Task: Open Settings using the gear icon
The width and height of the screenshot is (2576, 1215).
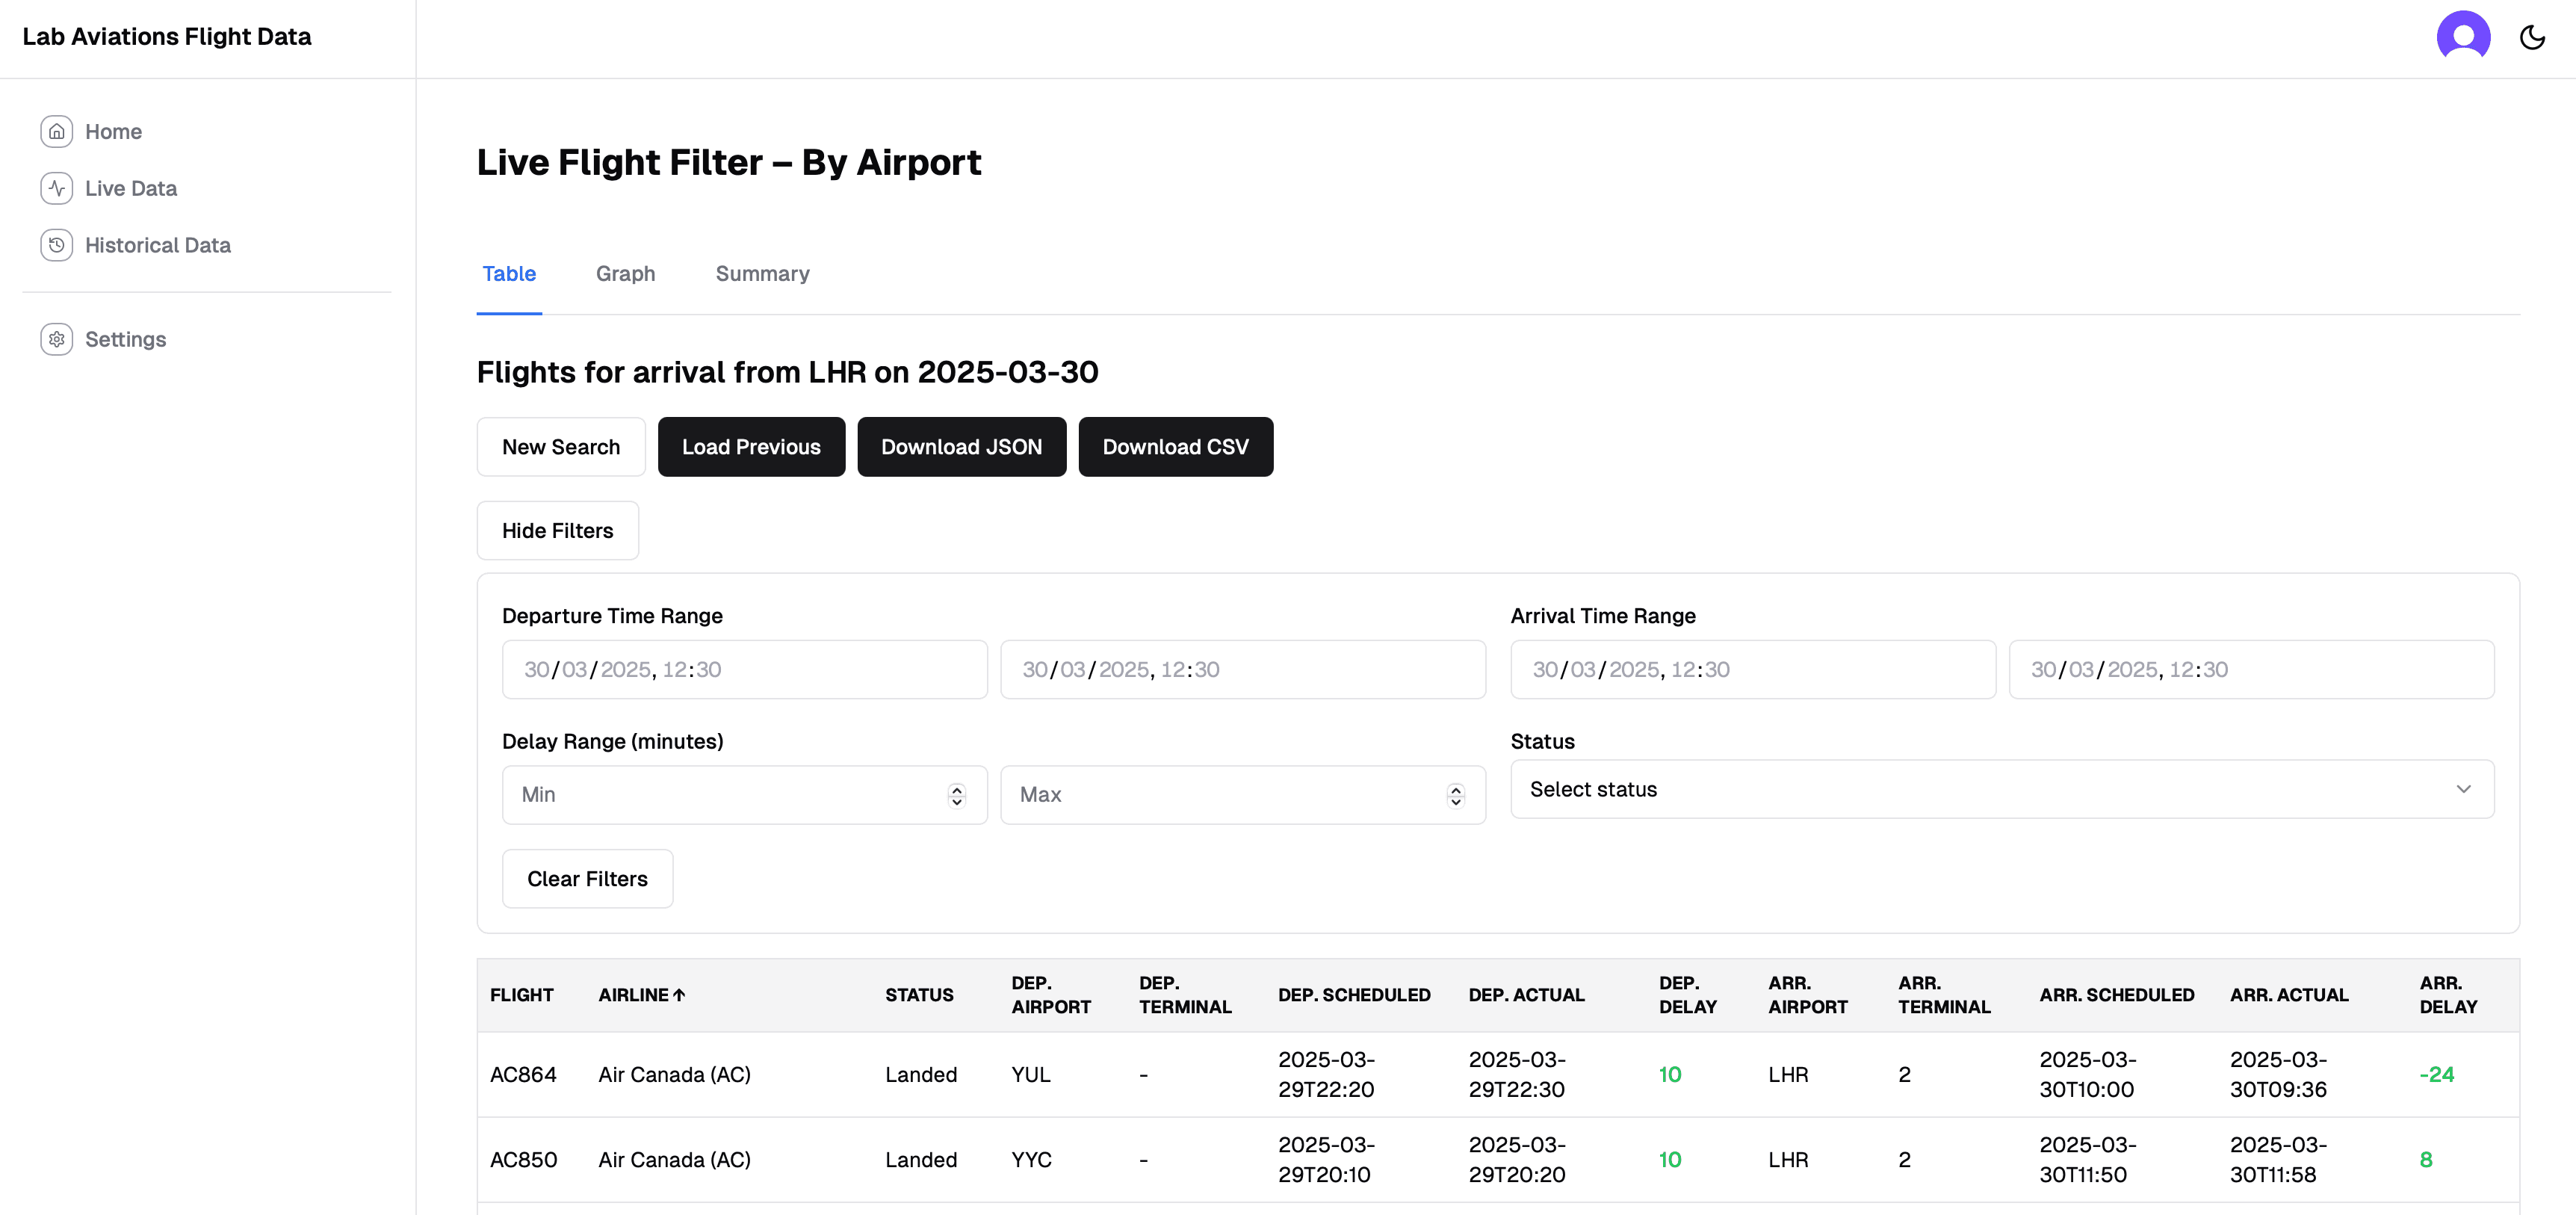Action: point(57,339)
